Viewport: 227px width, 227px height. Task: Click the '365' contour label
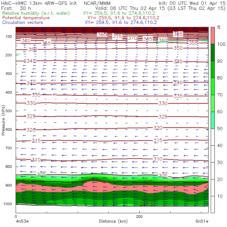click(148, 39)
